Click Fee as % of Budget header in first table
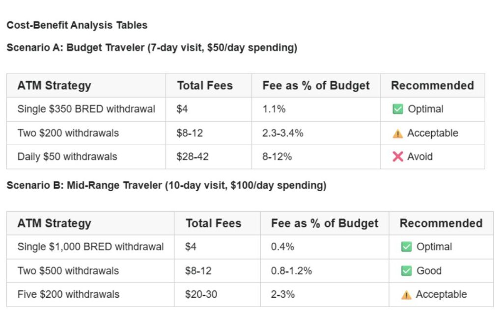Viewport: 503px width, 335px height. pyautogui.click(x=316, y=85)
